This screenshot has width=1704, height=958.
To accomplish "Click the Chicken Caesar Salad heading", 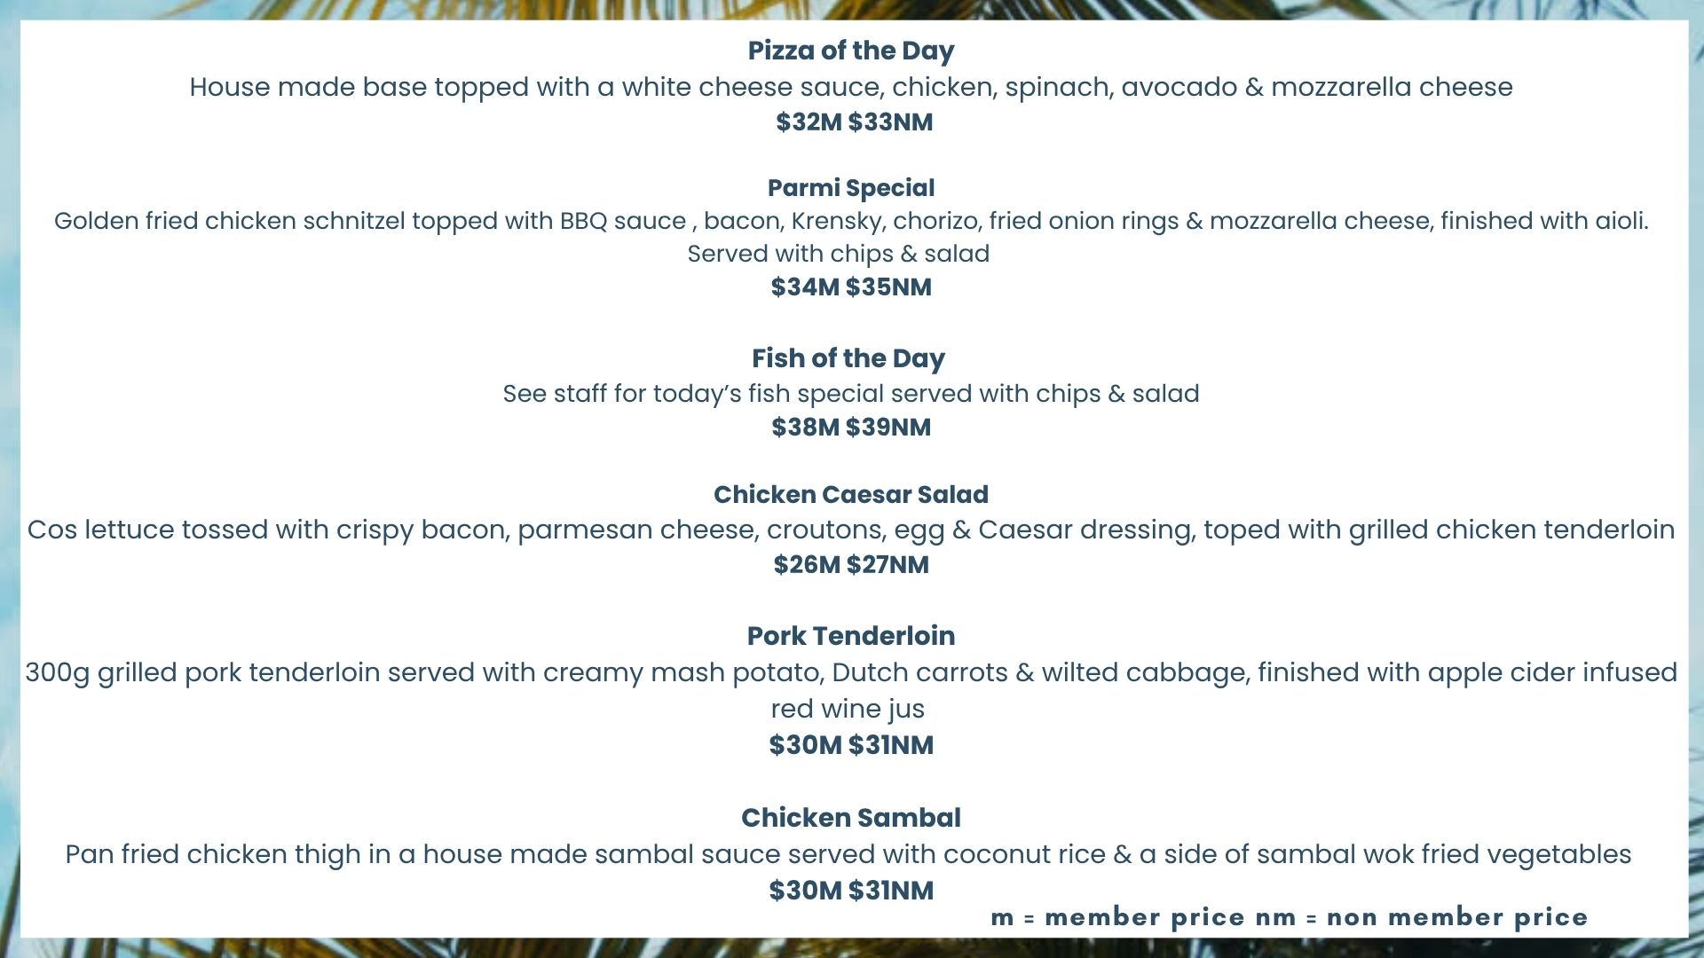I will [x=851, y=494].
